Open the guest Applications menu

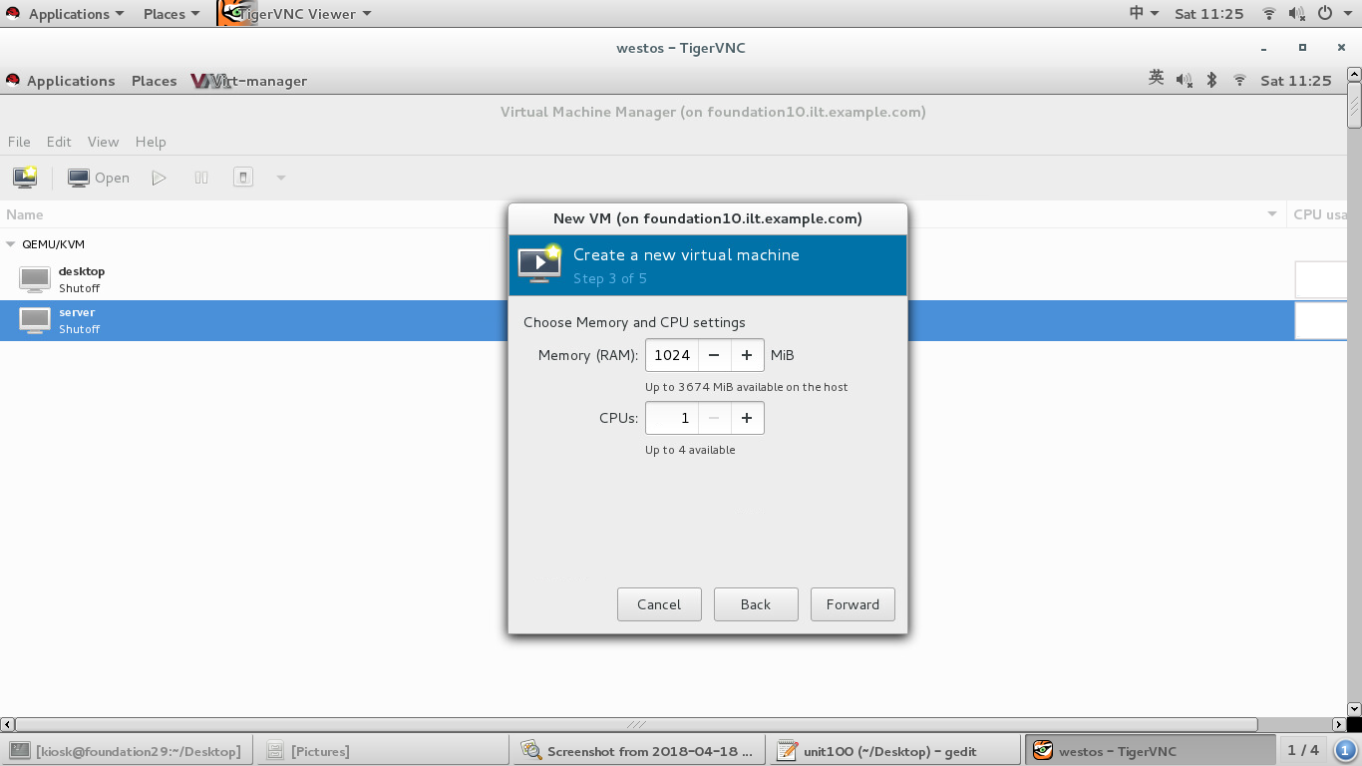pyautogui.click(x=61, y=81)
